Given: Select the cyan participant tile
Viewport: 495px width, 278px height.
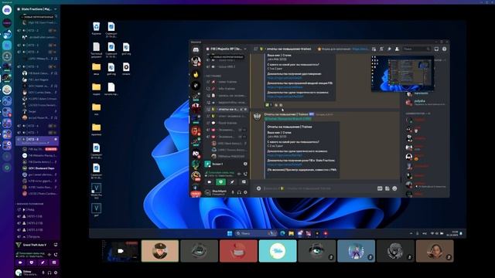Looking at the screenshot, I should coord(278,251).
